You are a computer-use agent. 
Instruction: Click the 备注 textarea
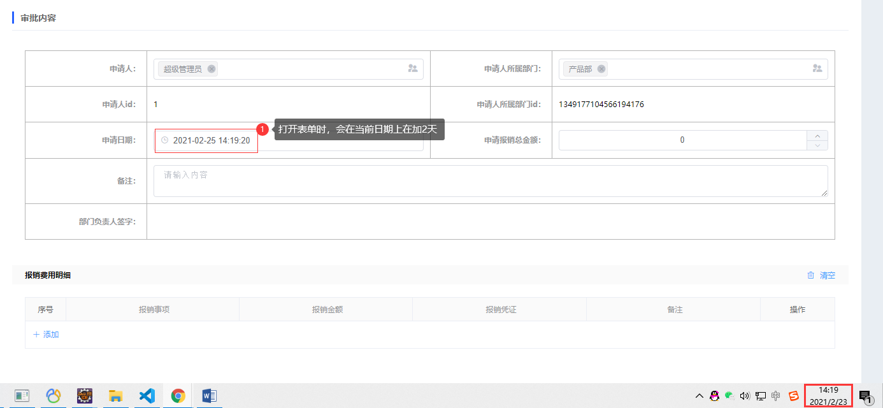(491, 181)
